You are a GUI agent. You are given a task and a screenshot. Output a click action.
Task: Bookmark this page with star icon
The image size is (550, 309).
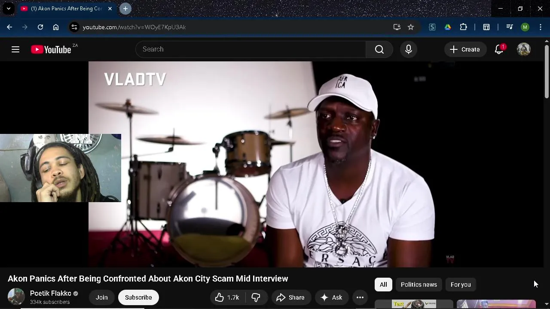[411, 27]
